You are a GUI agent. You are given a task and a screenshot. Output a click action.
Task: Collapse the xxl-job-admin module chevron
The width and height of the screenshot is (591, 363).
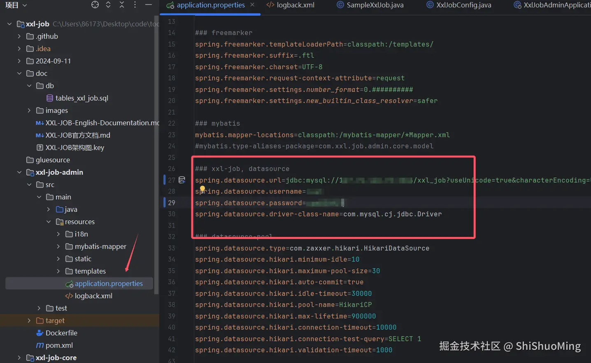pos(19,172)
